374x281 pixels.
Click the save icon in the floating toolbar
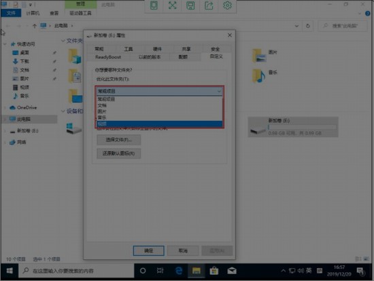click(x=190, y=5)
